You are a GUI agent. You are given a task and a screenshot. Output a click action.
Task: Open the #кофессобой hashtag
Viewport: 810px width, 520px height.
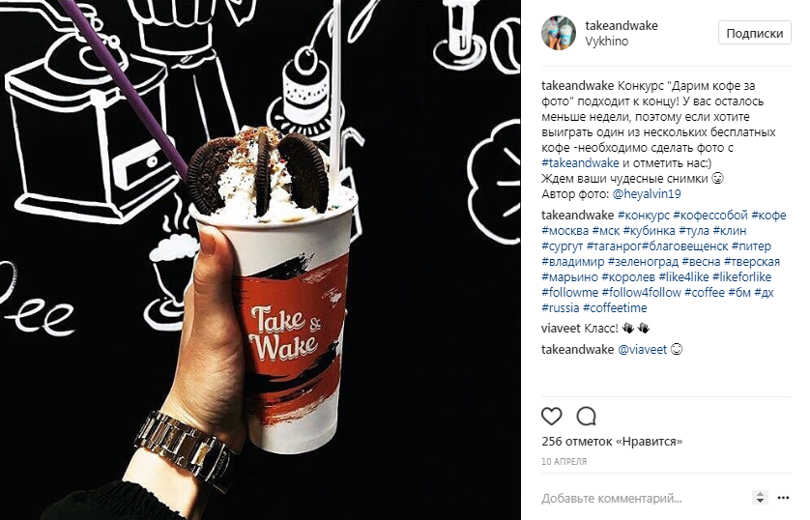pos(710,215)
